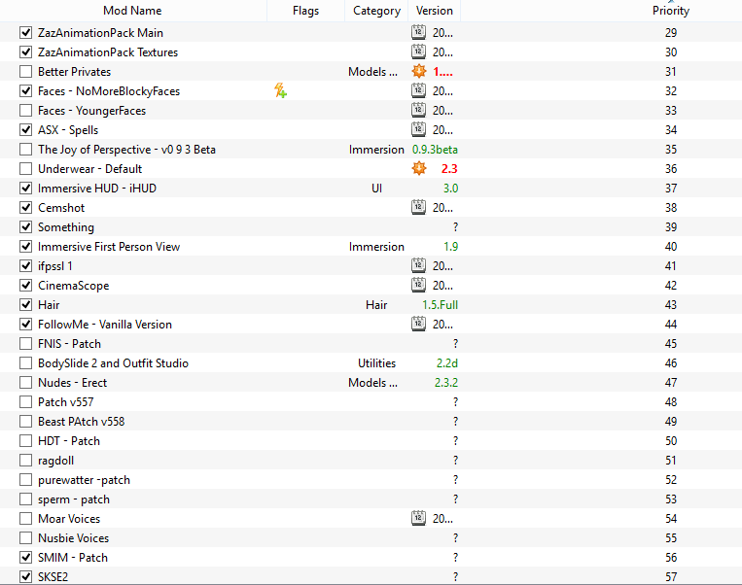742x585 pixels.
Task: Click the UI category cell
Action: click(x=376, y=189)
